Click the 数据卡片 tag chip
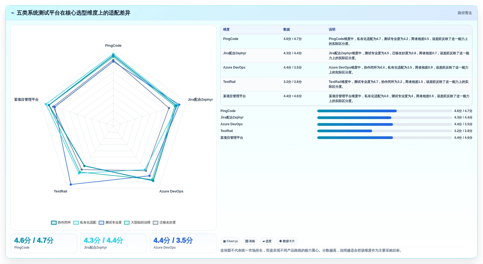This screenshot has width=483, height=264. coord(287,241)
